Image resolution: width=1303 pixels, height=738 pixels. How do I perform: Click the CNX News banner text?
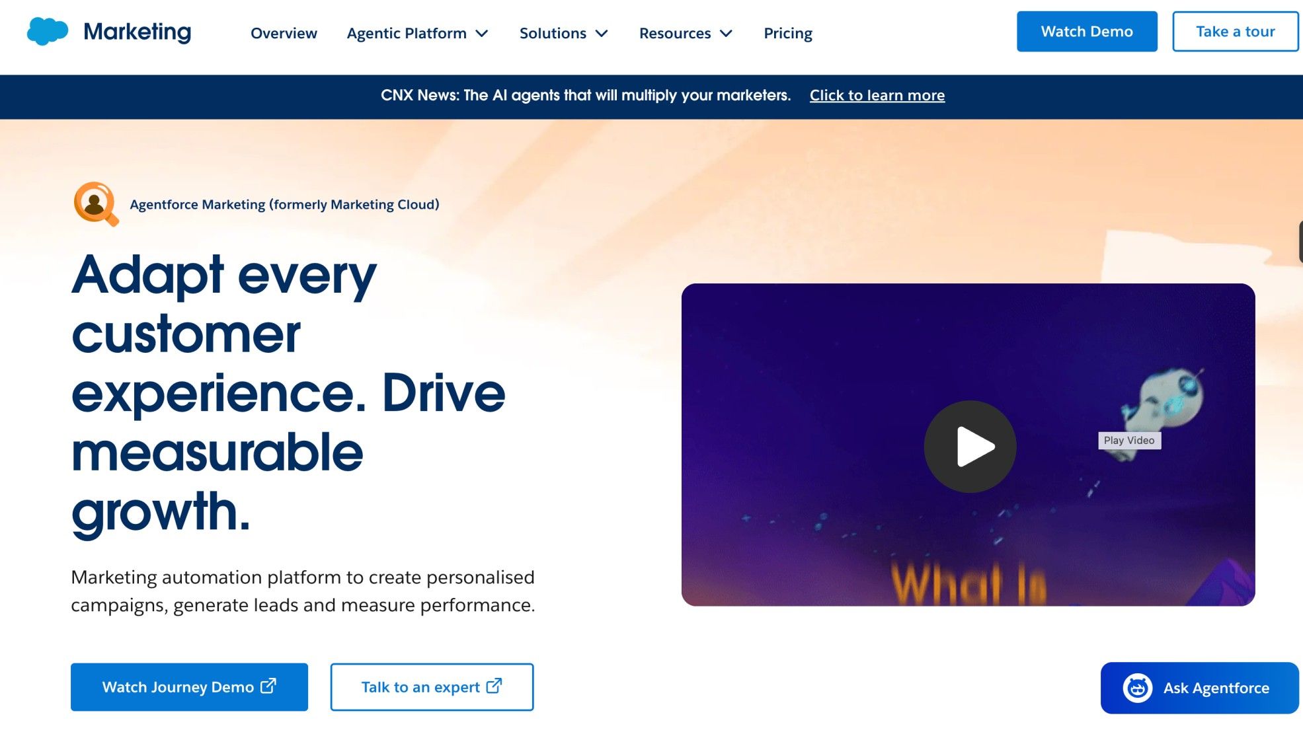[x=586, y=95]
